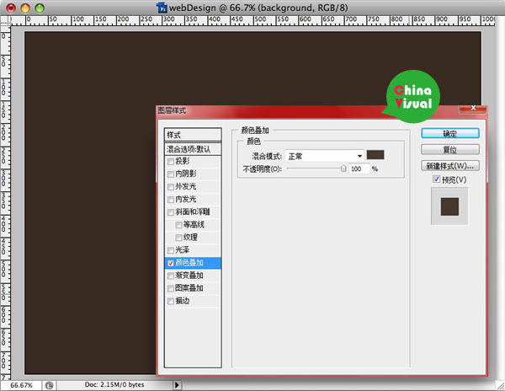Select the 颜色叠加 row label

[x=189, y=263]
